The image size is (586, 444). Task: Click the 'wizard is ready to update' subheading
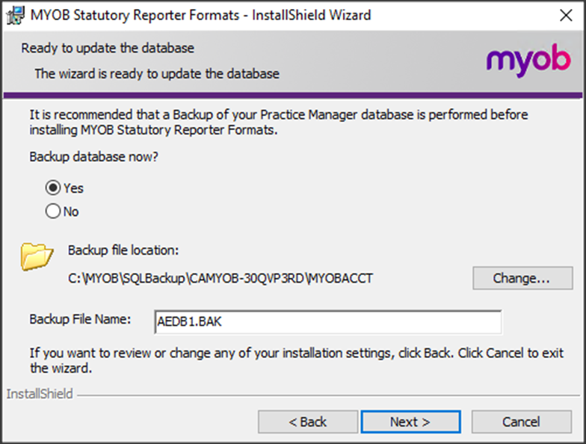[x=157, y=73]
